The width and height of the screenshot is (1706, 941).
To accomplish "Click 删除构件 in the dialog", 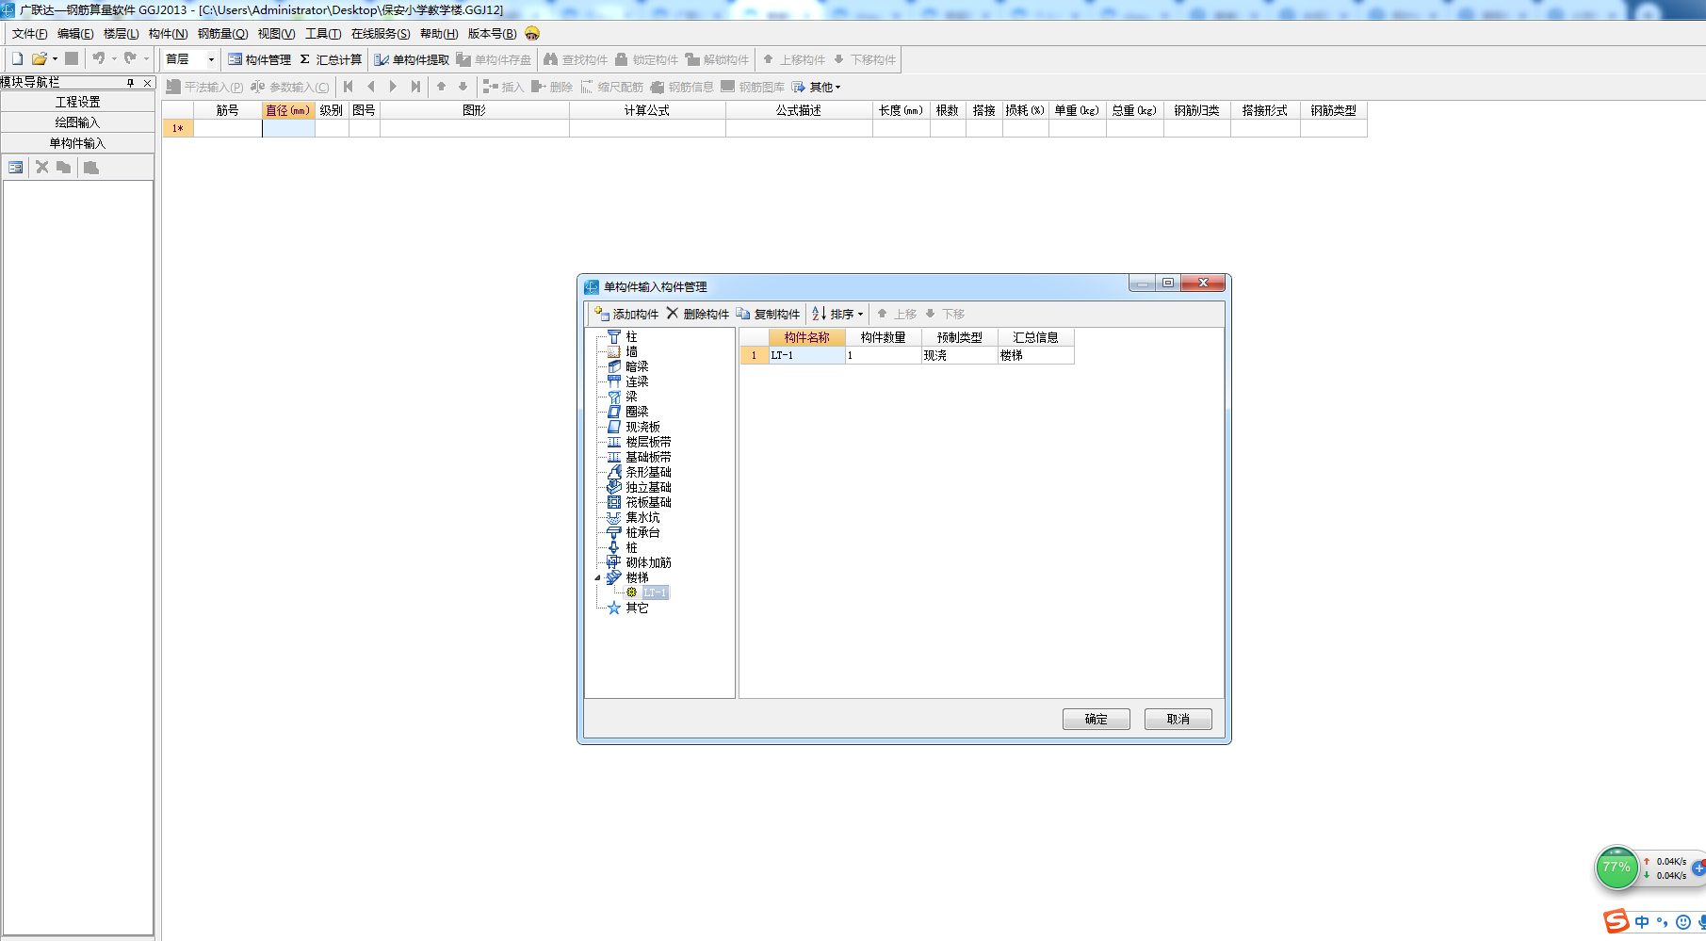I will click(x=698, y=314).
